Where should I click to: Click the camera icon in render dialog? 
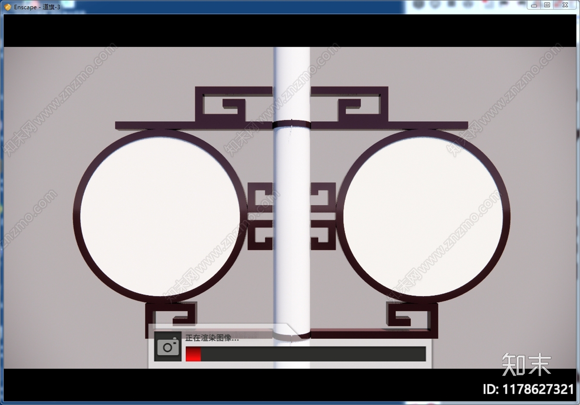[168, 347]
